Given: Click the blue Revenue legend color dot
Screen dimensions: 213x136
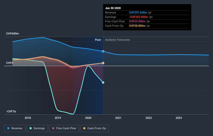Looking at the screenshot, I should point(8,128).
